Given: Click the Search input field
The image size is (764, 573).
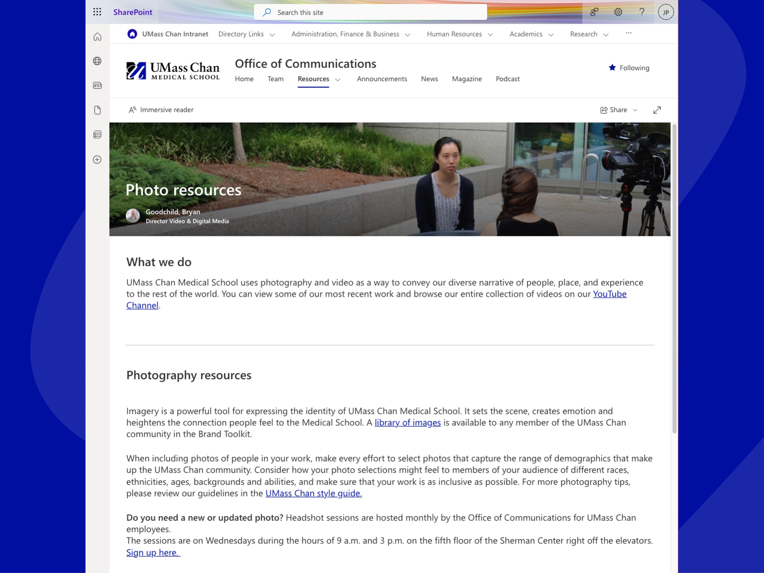Looking at the screenshot, I should (x=370, y=11).
